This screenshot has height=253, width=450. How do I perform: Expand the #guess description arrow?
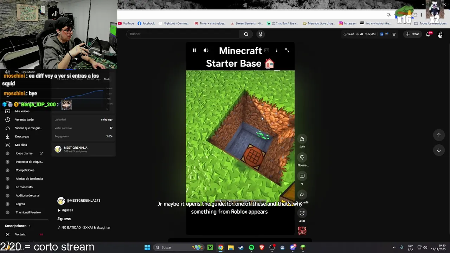click(x=59, y=210)
